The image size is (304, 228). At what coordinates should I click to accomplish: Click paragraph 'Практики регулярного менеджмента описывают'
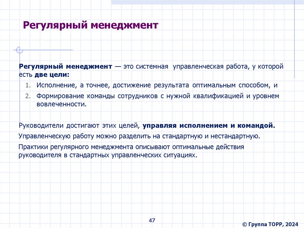point(131,151)
